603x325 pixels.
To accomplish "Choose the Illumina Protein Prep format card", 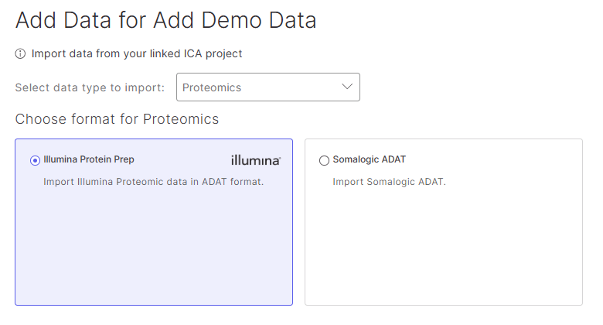I will coord(154,222).
